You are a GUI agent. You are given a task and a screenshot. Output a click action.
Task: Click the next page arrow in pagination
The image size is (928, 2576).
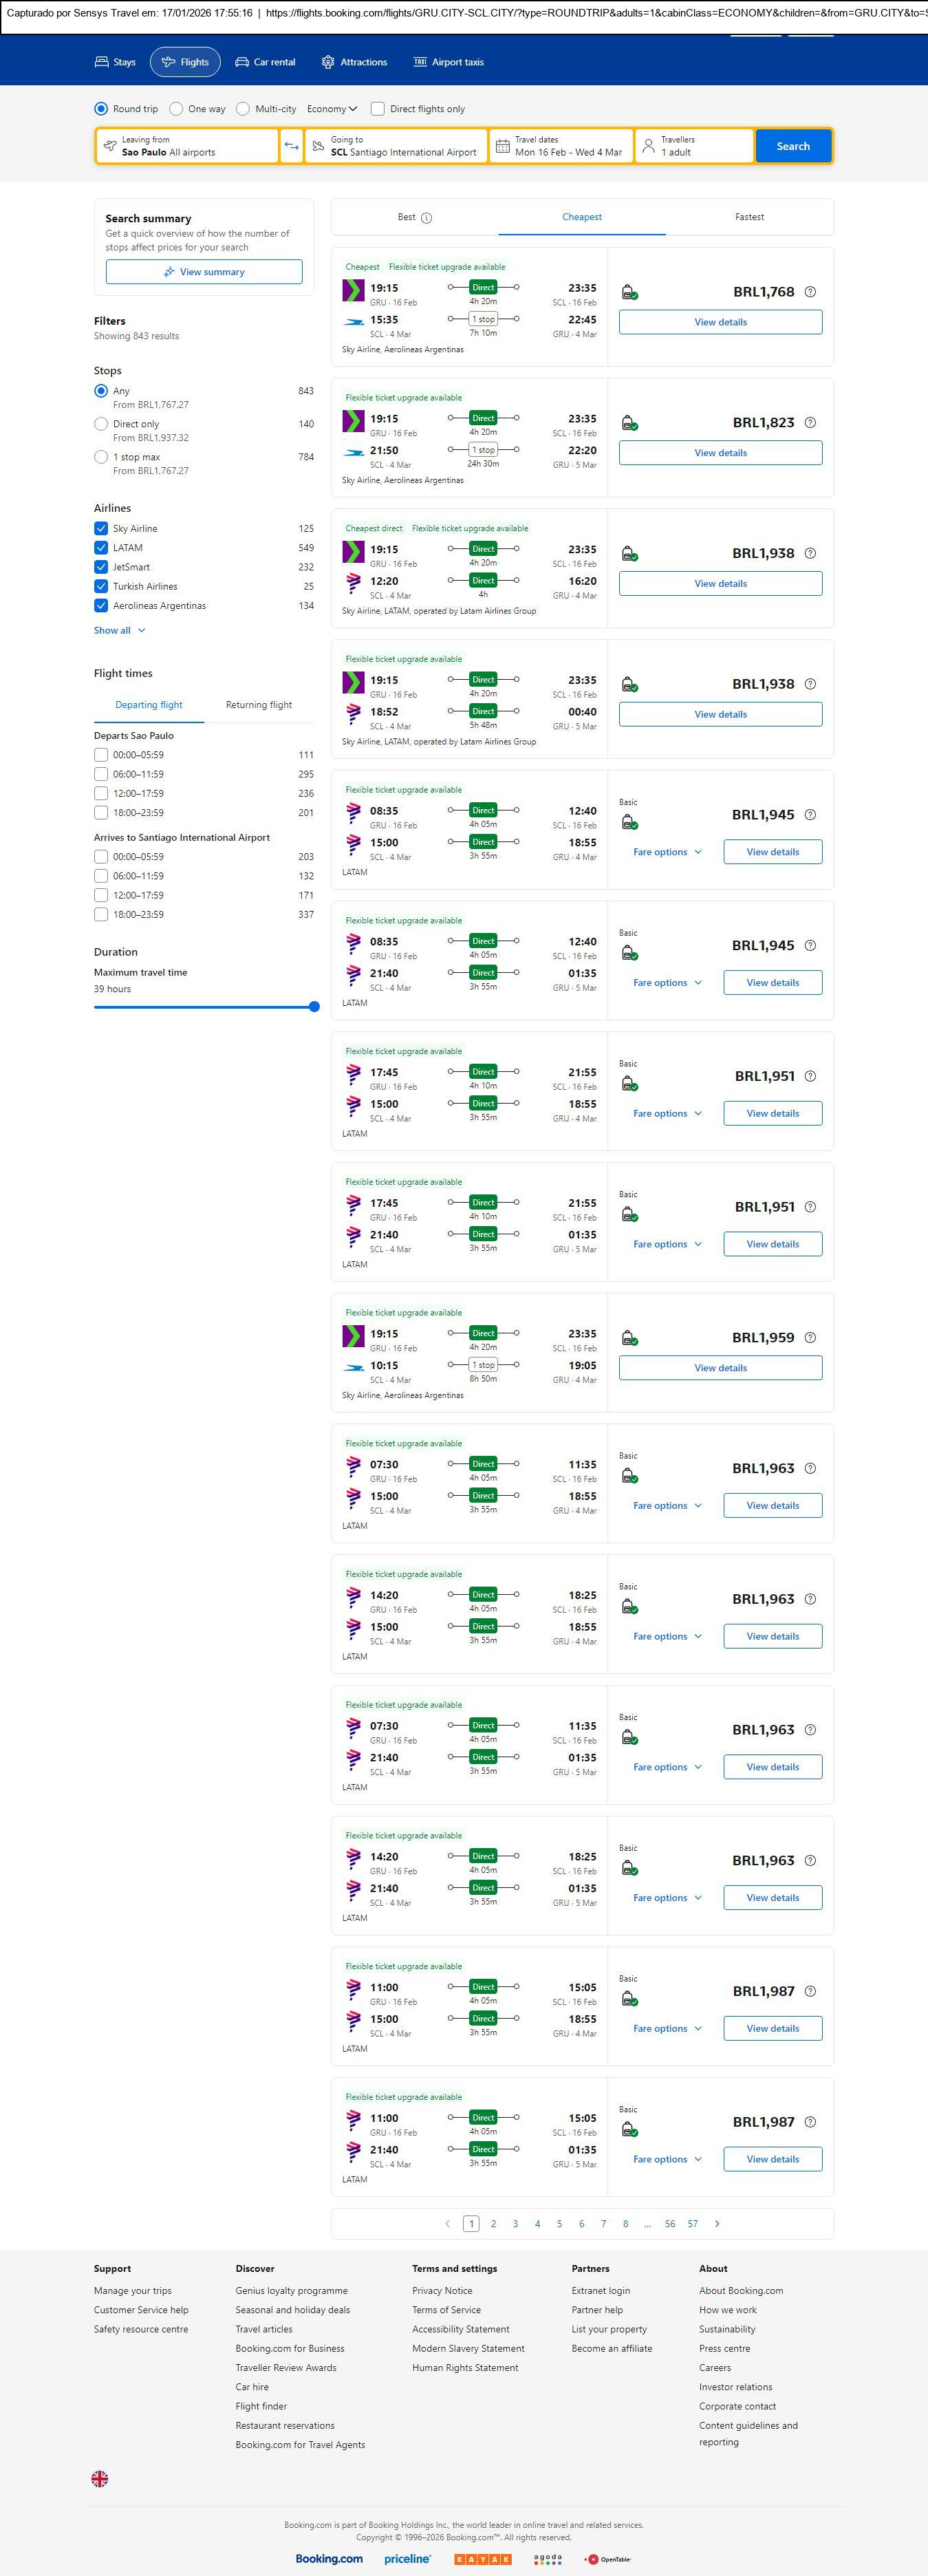[717, 2223]
